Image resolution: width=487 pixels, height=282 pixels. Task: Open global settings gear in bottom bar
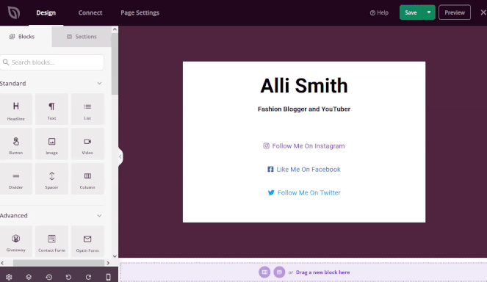click(9, 277)
